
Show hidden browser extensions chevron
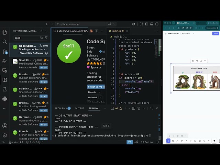point(202,28)
